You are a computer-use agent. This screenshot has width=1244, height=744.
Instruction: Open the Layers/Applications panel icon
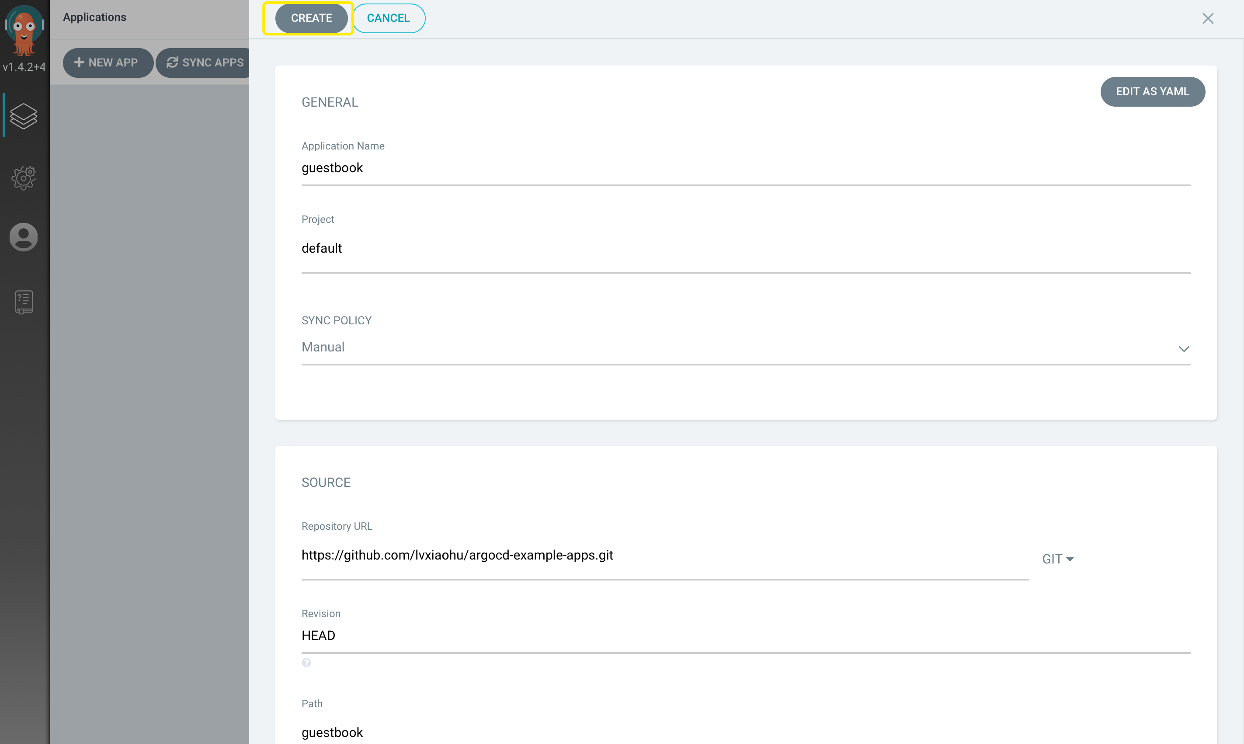pos(23,116)
